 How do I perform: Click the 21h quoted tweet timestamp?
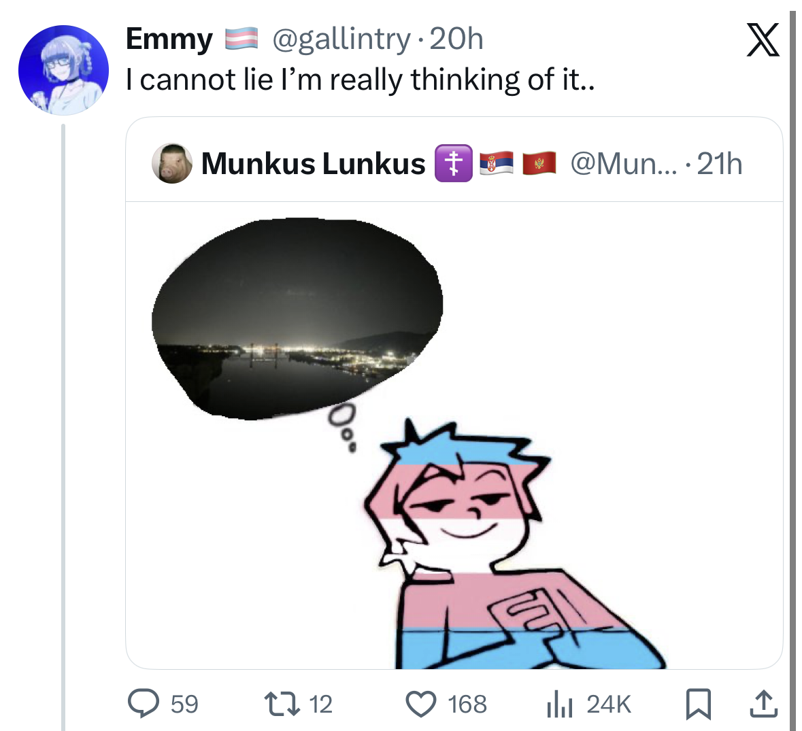(720, 164)
